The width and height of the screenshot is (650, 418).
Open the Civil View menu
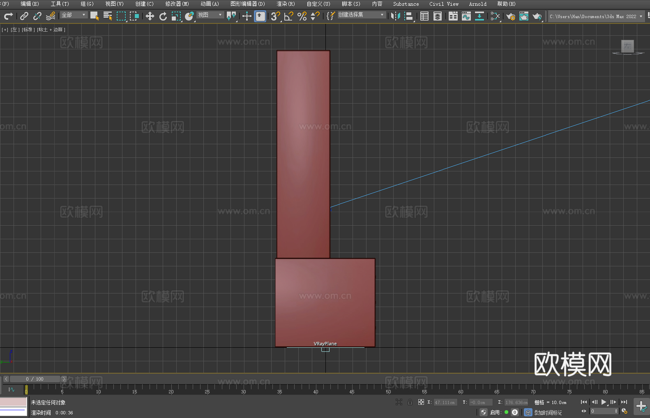[444, 4]
